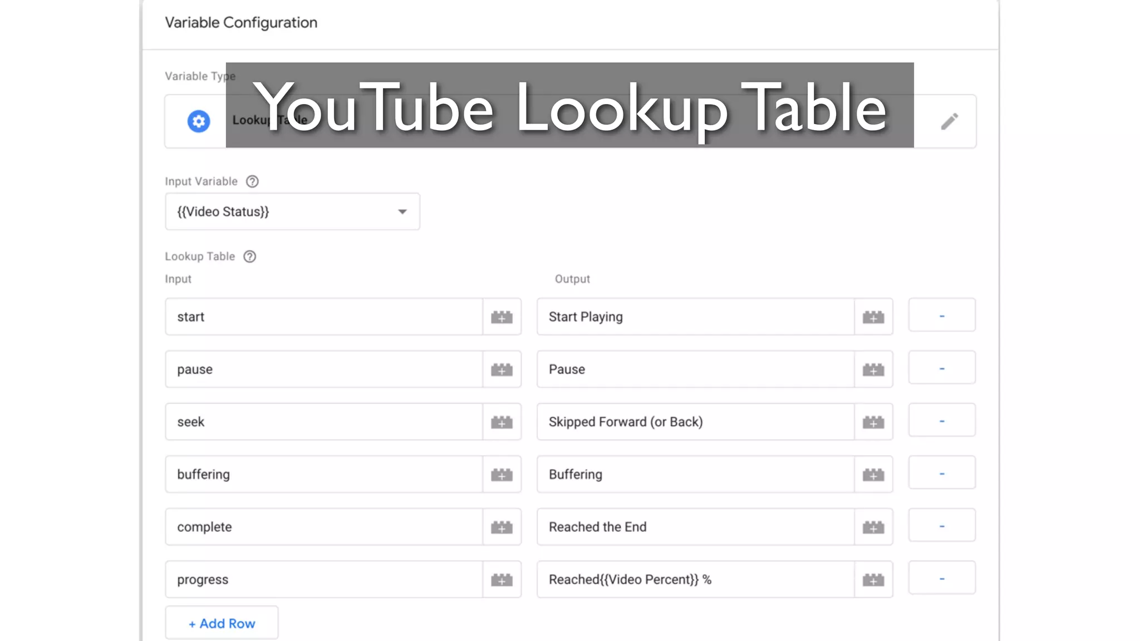Open the Video Status input variable dropdown
1140x641 pixels.
click(292, 211)
